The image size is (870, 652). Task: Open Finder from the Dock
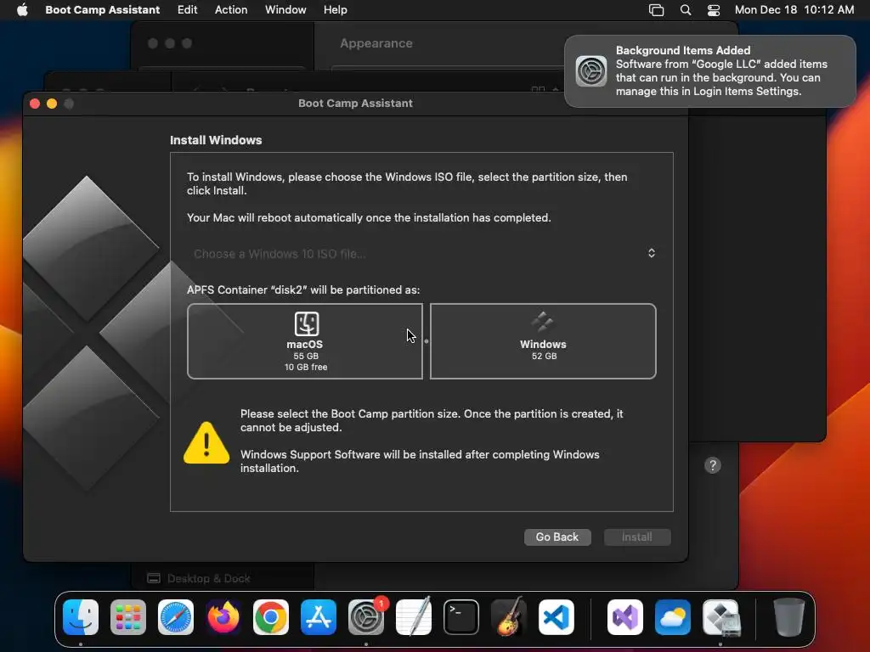point(81,617)
